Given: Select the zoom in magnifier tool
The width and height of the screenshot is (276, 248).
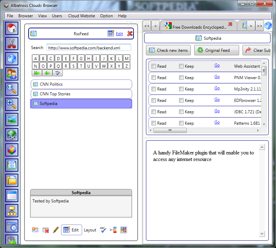Looking at the screenshot, I should pos(12,104).
